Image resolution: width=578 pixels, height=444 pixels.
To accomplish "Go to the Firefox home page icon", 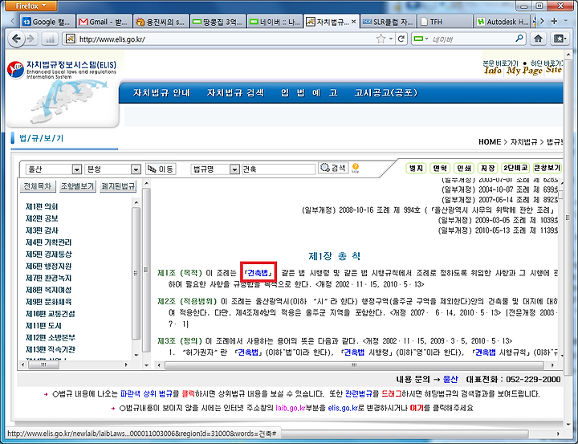I will tap(538, 39).
